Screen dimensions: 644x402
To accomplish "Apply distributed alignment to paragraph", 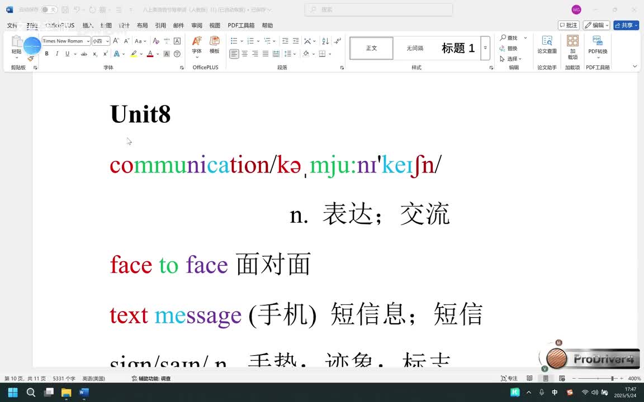I will coord(276,54).
